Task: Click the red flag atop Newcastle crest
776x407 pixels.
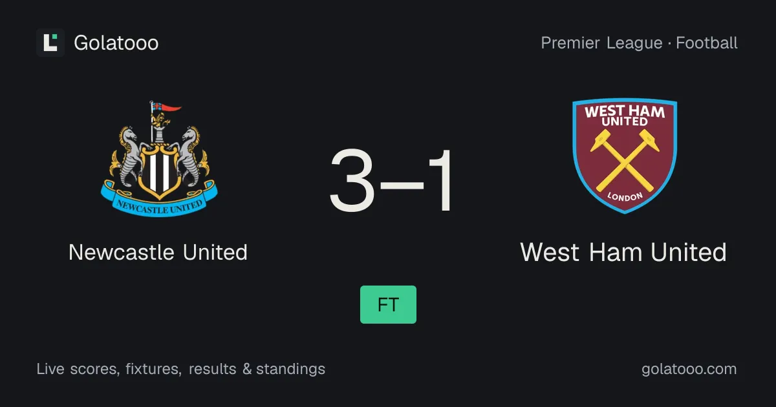Action: pos(171,107)
